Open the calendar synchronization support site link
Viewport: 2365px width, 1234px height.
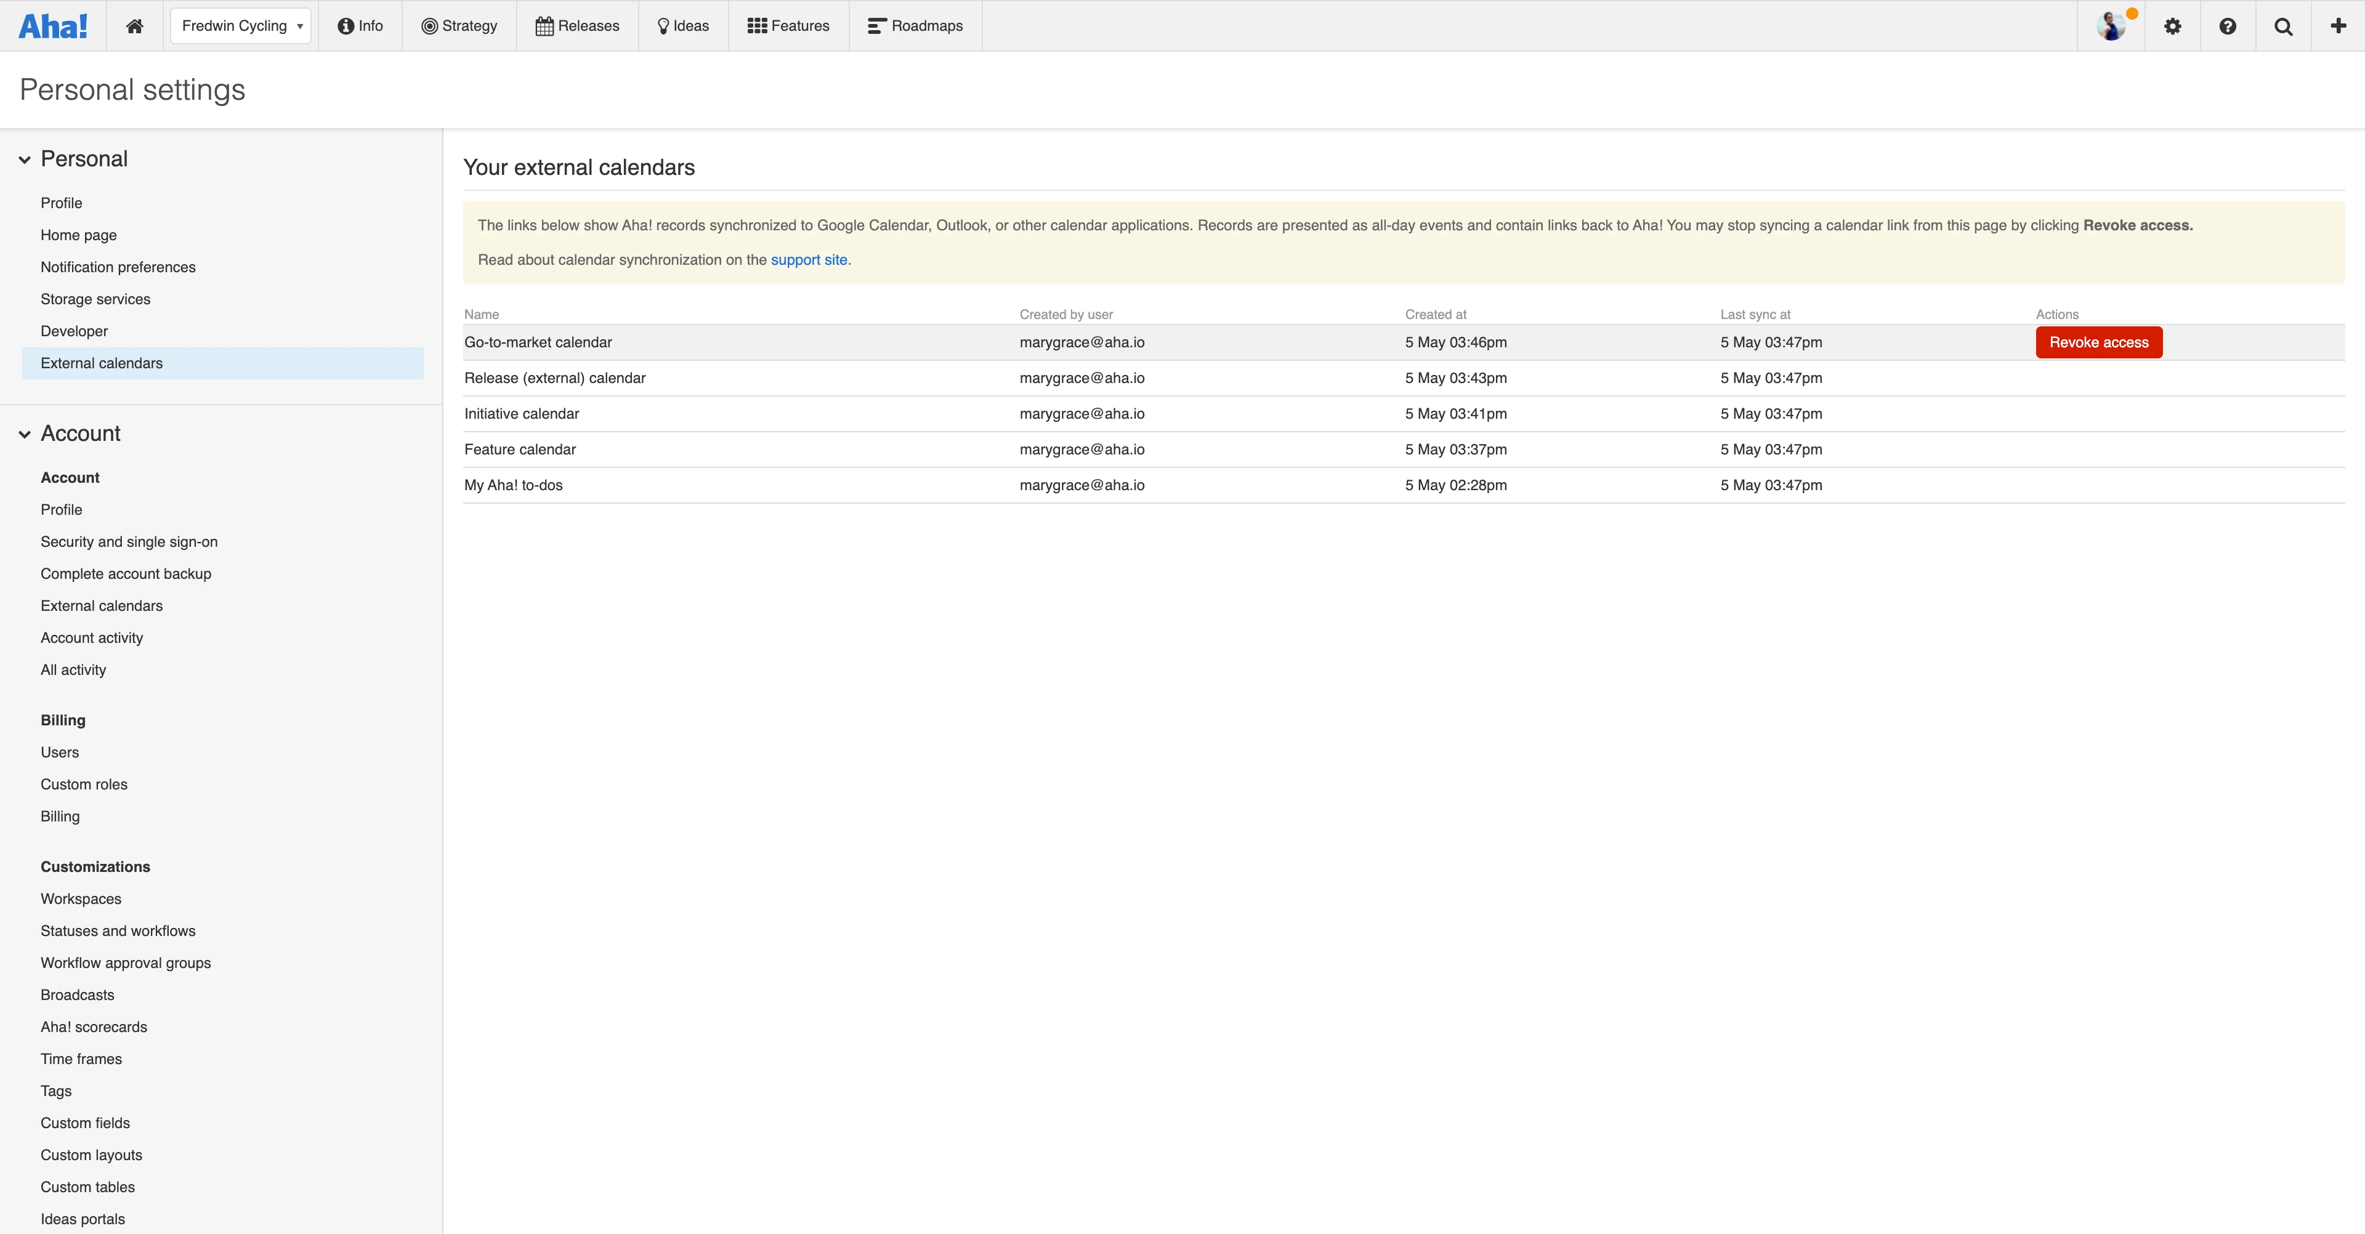point(808,260)
